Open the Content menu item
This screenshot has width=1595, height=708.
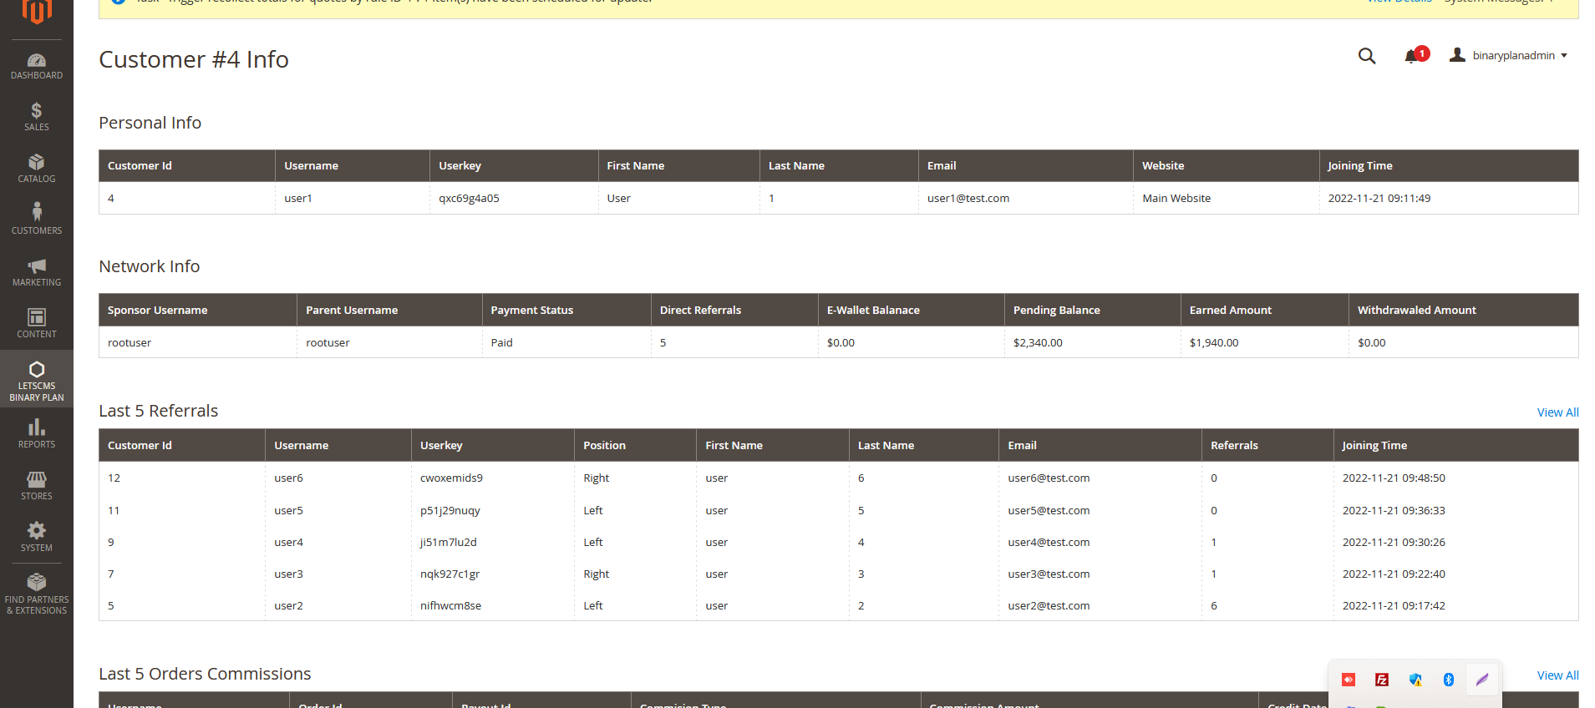click(x=36, y=324)
